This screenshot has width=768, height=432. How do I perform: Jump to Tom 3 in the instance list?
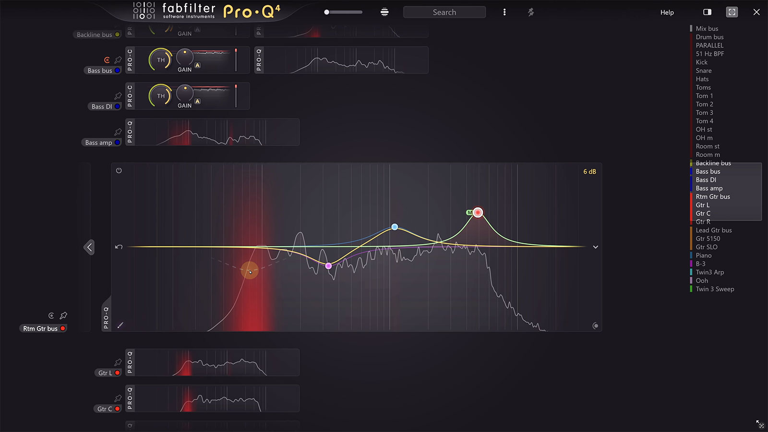pos(705,113)
